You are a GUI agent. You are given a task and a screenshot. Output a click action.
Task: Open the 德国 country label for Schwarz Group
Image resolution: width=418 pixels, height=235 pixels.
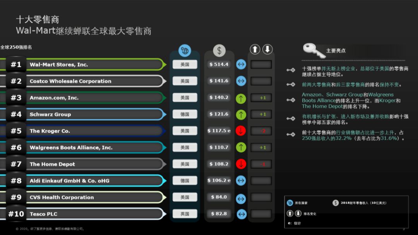(185, 114)
